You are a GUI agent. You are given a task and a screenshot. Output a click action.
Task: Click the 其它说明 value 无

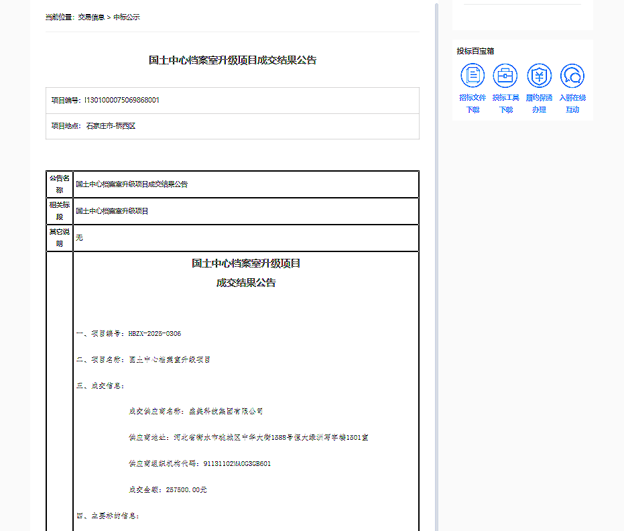pyautogui.click(x=79, y=238)
